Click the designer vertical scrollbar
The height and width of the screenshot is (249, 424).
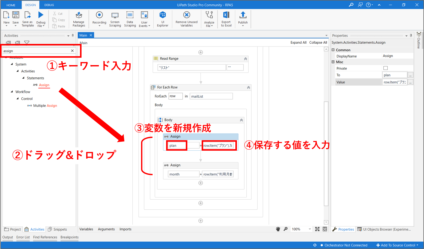coord(326,153)
